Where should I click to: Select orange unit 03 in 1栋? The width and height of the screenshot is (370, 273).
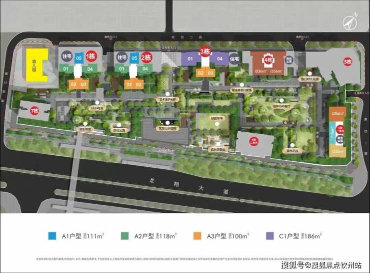click(x=84, y=84)
